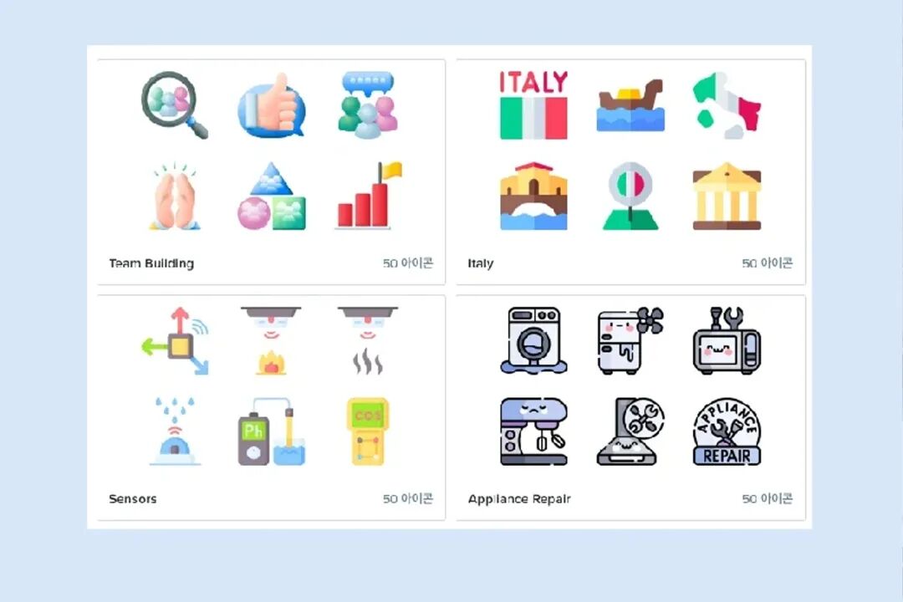Click the clapping hands icon
The height and width of the screenshot is (602, 903).
pyautogui.click(x=175, y=196)
